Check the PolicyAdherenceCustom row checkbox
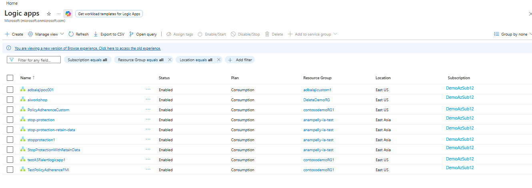This screenshot has height=188, width=532. pos(10,110)
